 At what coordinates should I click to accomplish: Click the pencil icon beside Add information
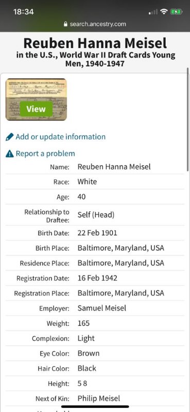tap(9, 137)
